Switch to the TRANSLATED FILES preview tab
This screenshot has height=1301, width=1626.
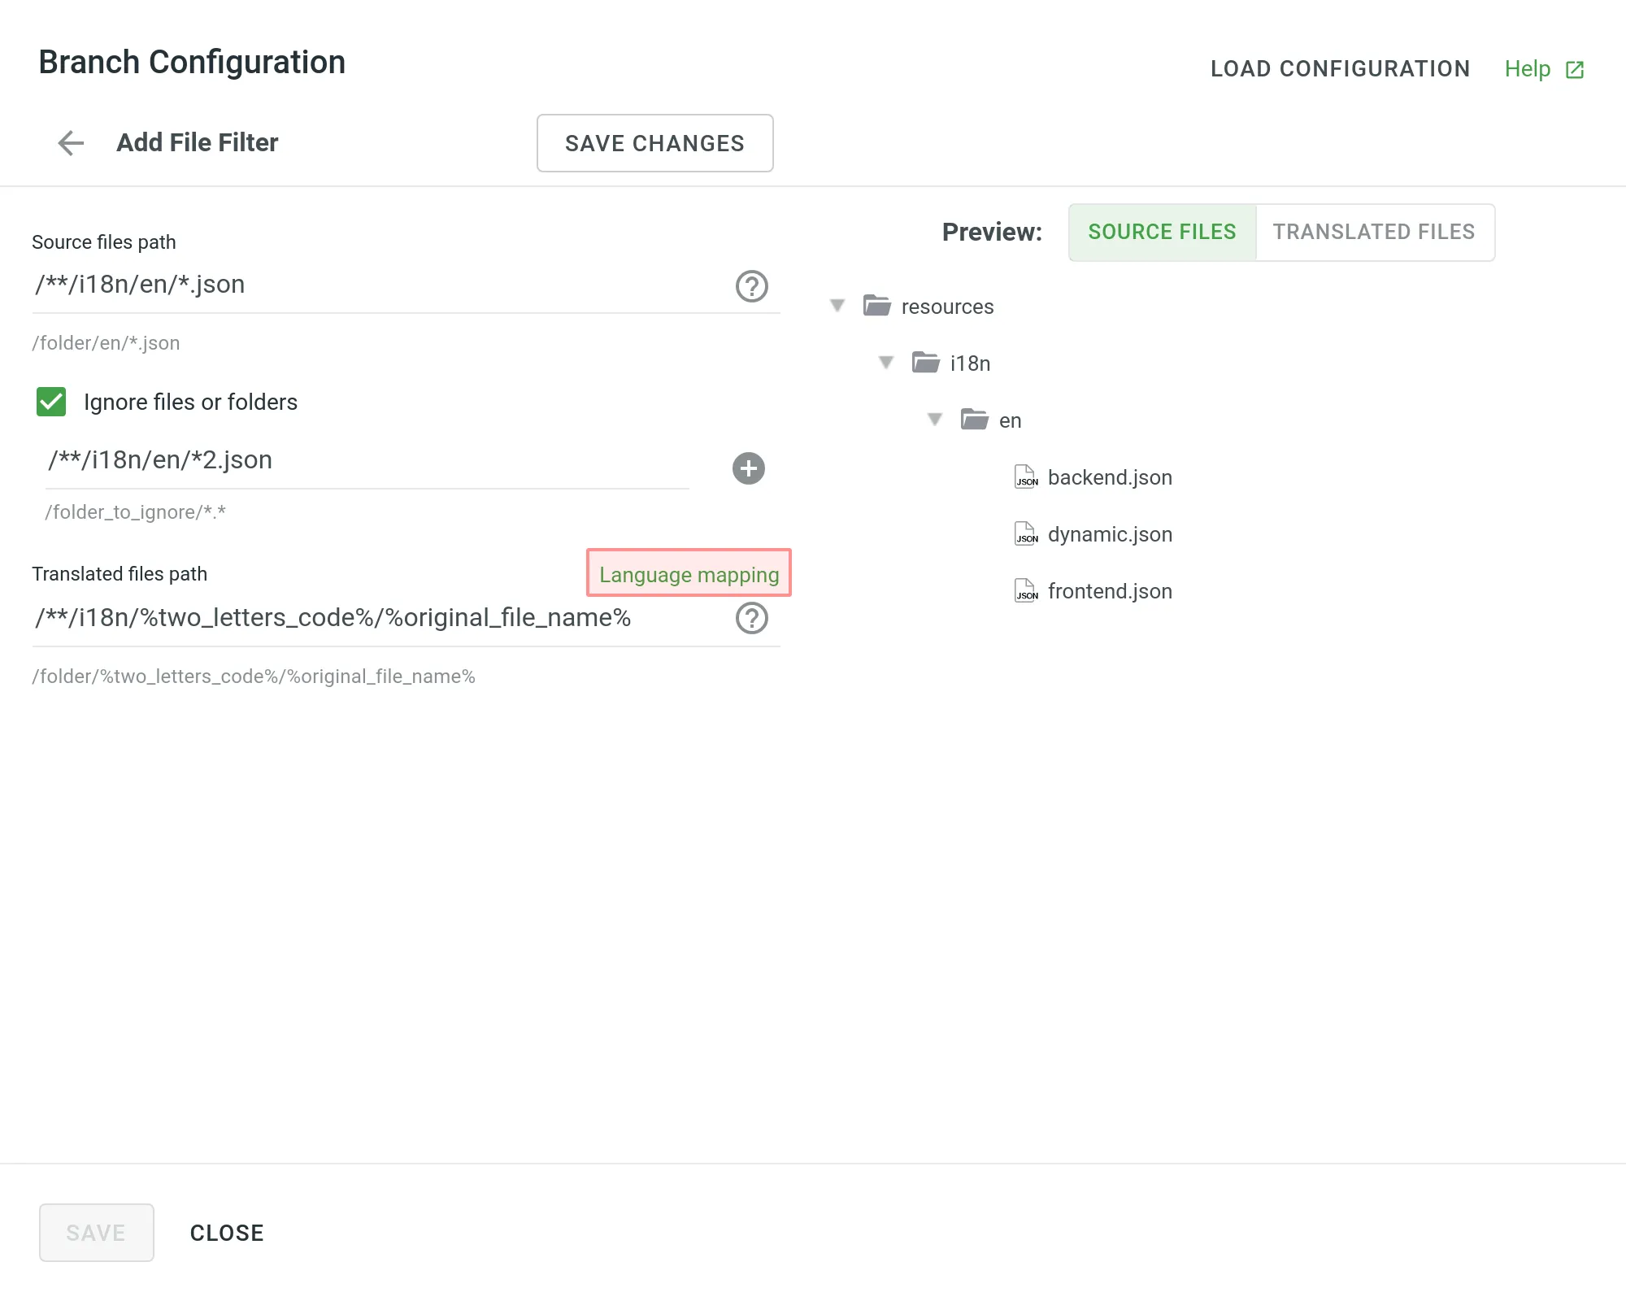1374,231
